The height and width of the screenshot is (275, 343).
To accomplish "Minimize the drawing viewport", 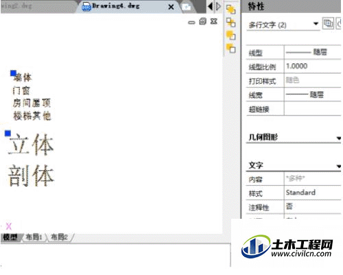I will 191,22.
